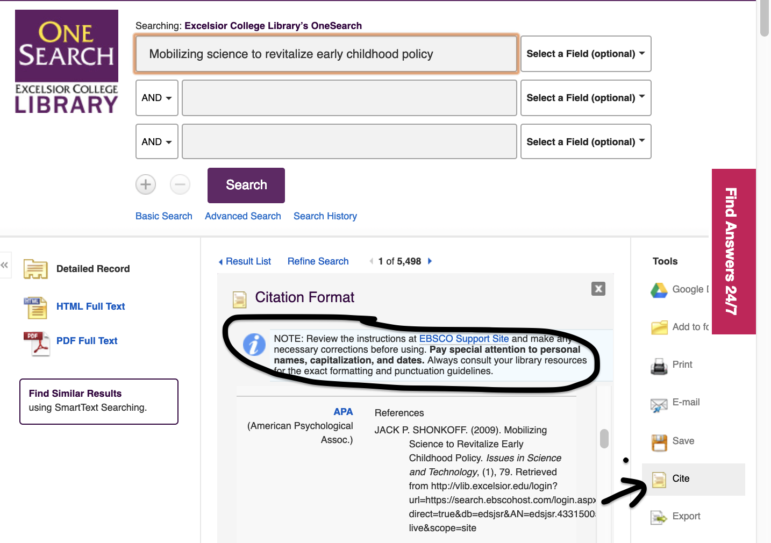The height and width of the screenshot is (543, 771).
Task: Click the minus icon to remove search row
Action: click(180, 184)
